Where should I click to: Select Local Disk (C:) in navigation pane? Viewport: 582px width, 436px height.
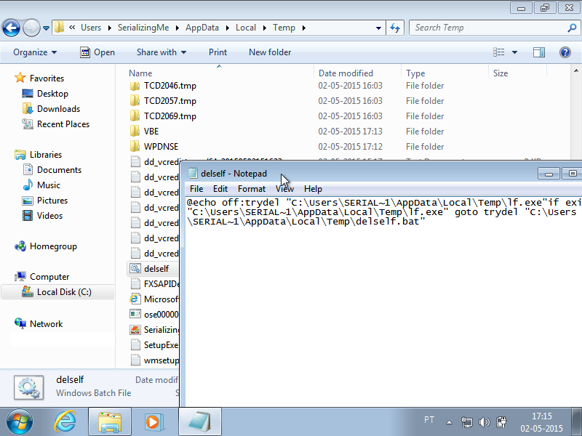pyautogui.click(x=64, y=292)
